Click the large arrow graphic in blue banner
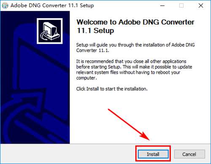 pyautogui.click(x=28, y=113)
